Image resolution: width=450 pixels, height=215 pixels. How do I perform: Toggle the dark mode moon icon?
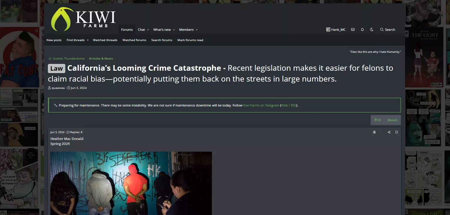tap(372, 30)
